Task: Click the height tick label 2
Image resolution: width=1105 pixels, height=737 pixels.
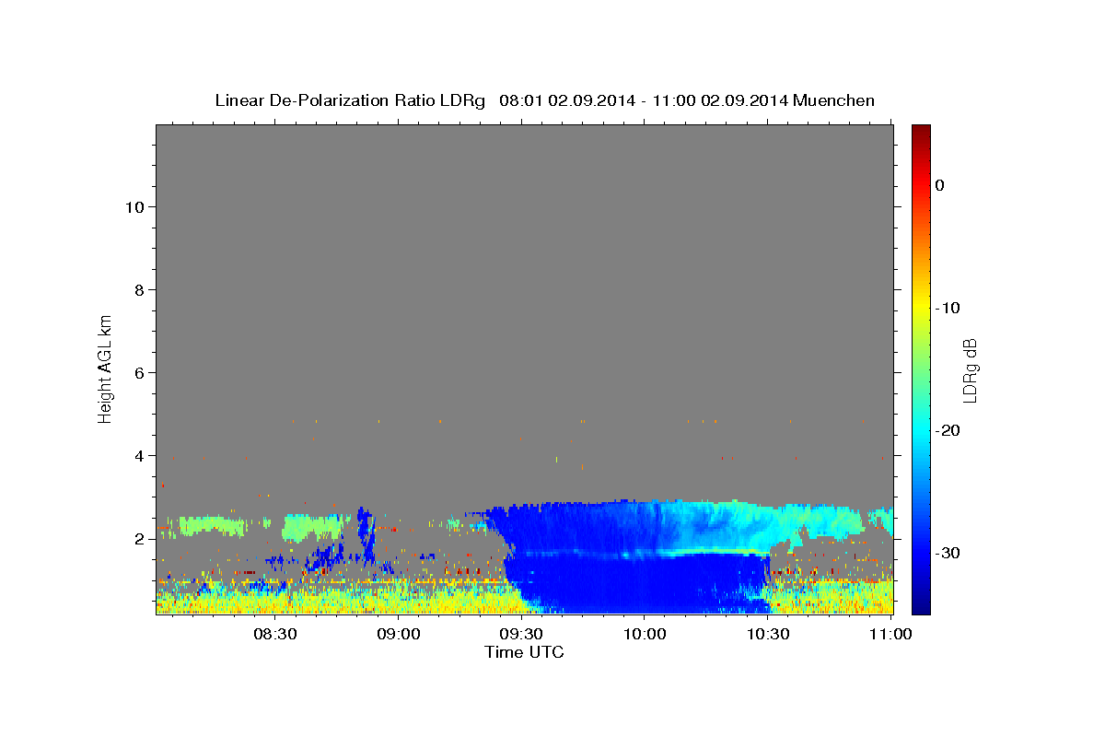Action: pyautogui.click(x=138, y=538)
